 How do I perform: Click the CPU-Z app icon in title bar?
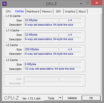point(4,4)
